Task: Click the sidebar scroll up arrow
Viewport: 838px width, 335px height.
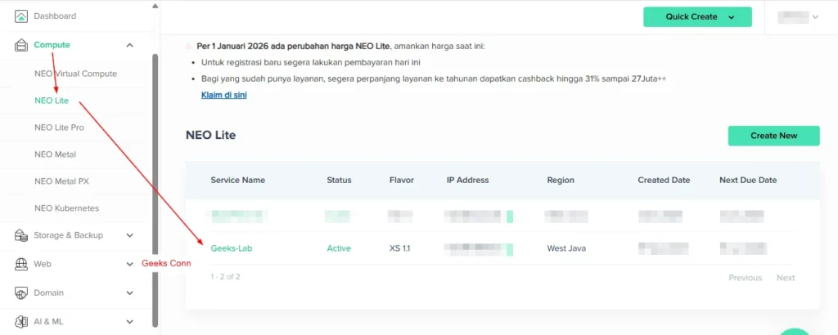Action: [155, 6]
